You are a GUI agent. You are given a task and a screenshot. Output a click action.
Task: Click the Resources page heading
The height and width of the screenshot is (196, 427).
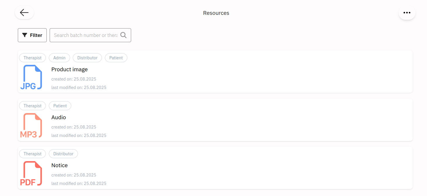click(x=216, y=13)
